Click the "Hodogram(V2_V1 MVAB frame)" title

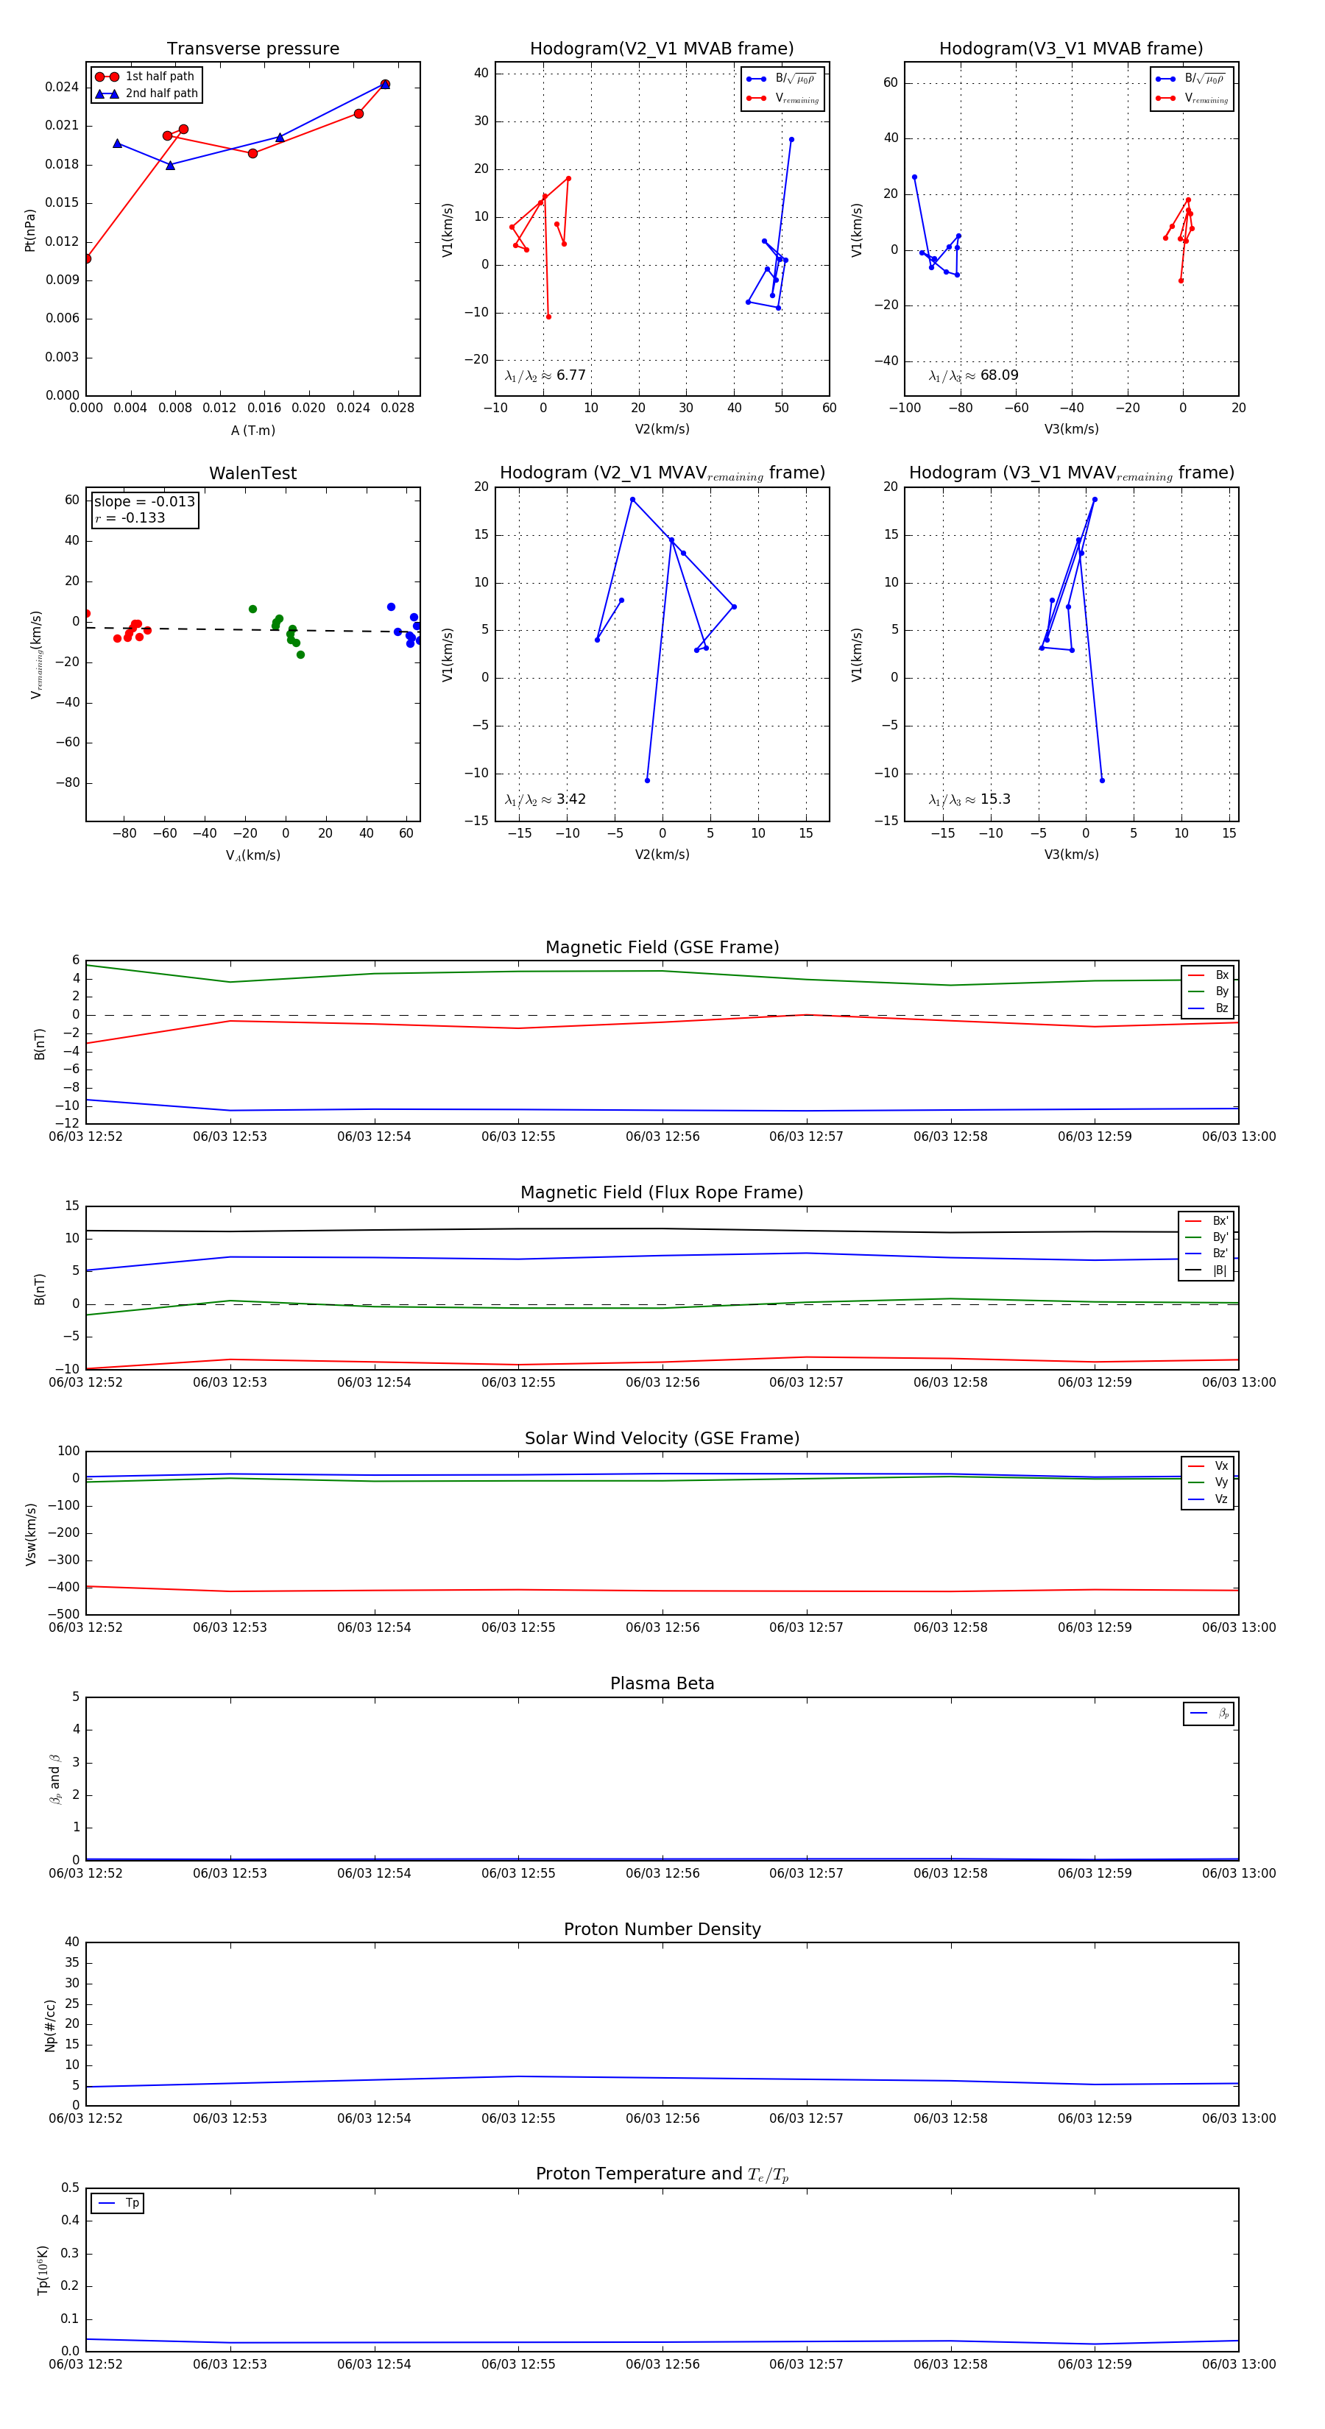[x=662, y=49]
